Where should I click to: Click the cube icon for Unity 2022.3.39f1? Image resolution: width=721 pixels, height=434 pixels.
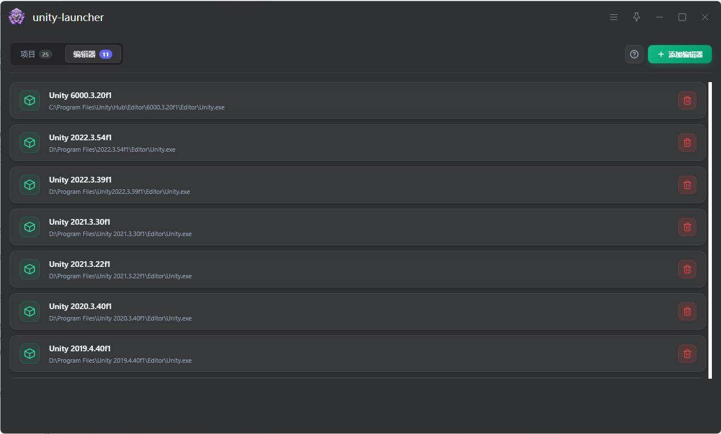click(30, 185)
